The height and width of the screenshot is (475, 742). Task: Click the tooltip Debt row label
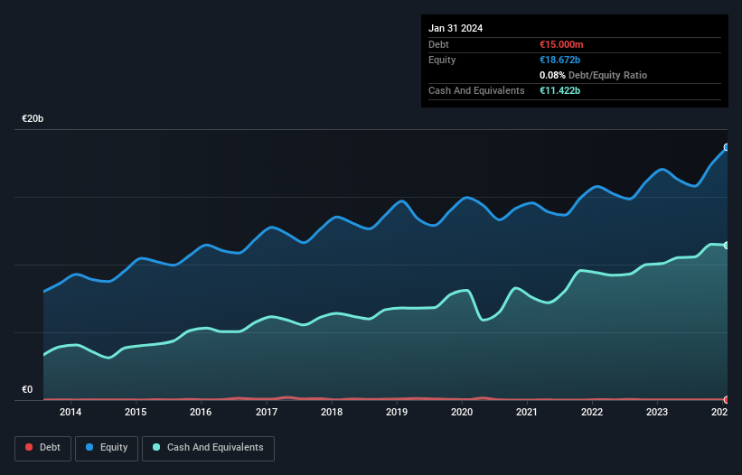coord(438,44)
